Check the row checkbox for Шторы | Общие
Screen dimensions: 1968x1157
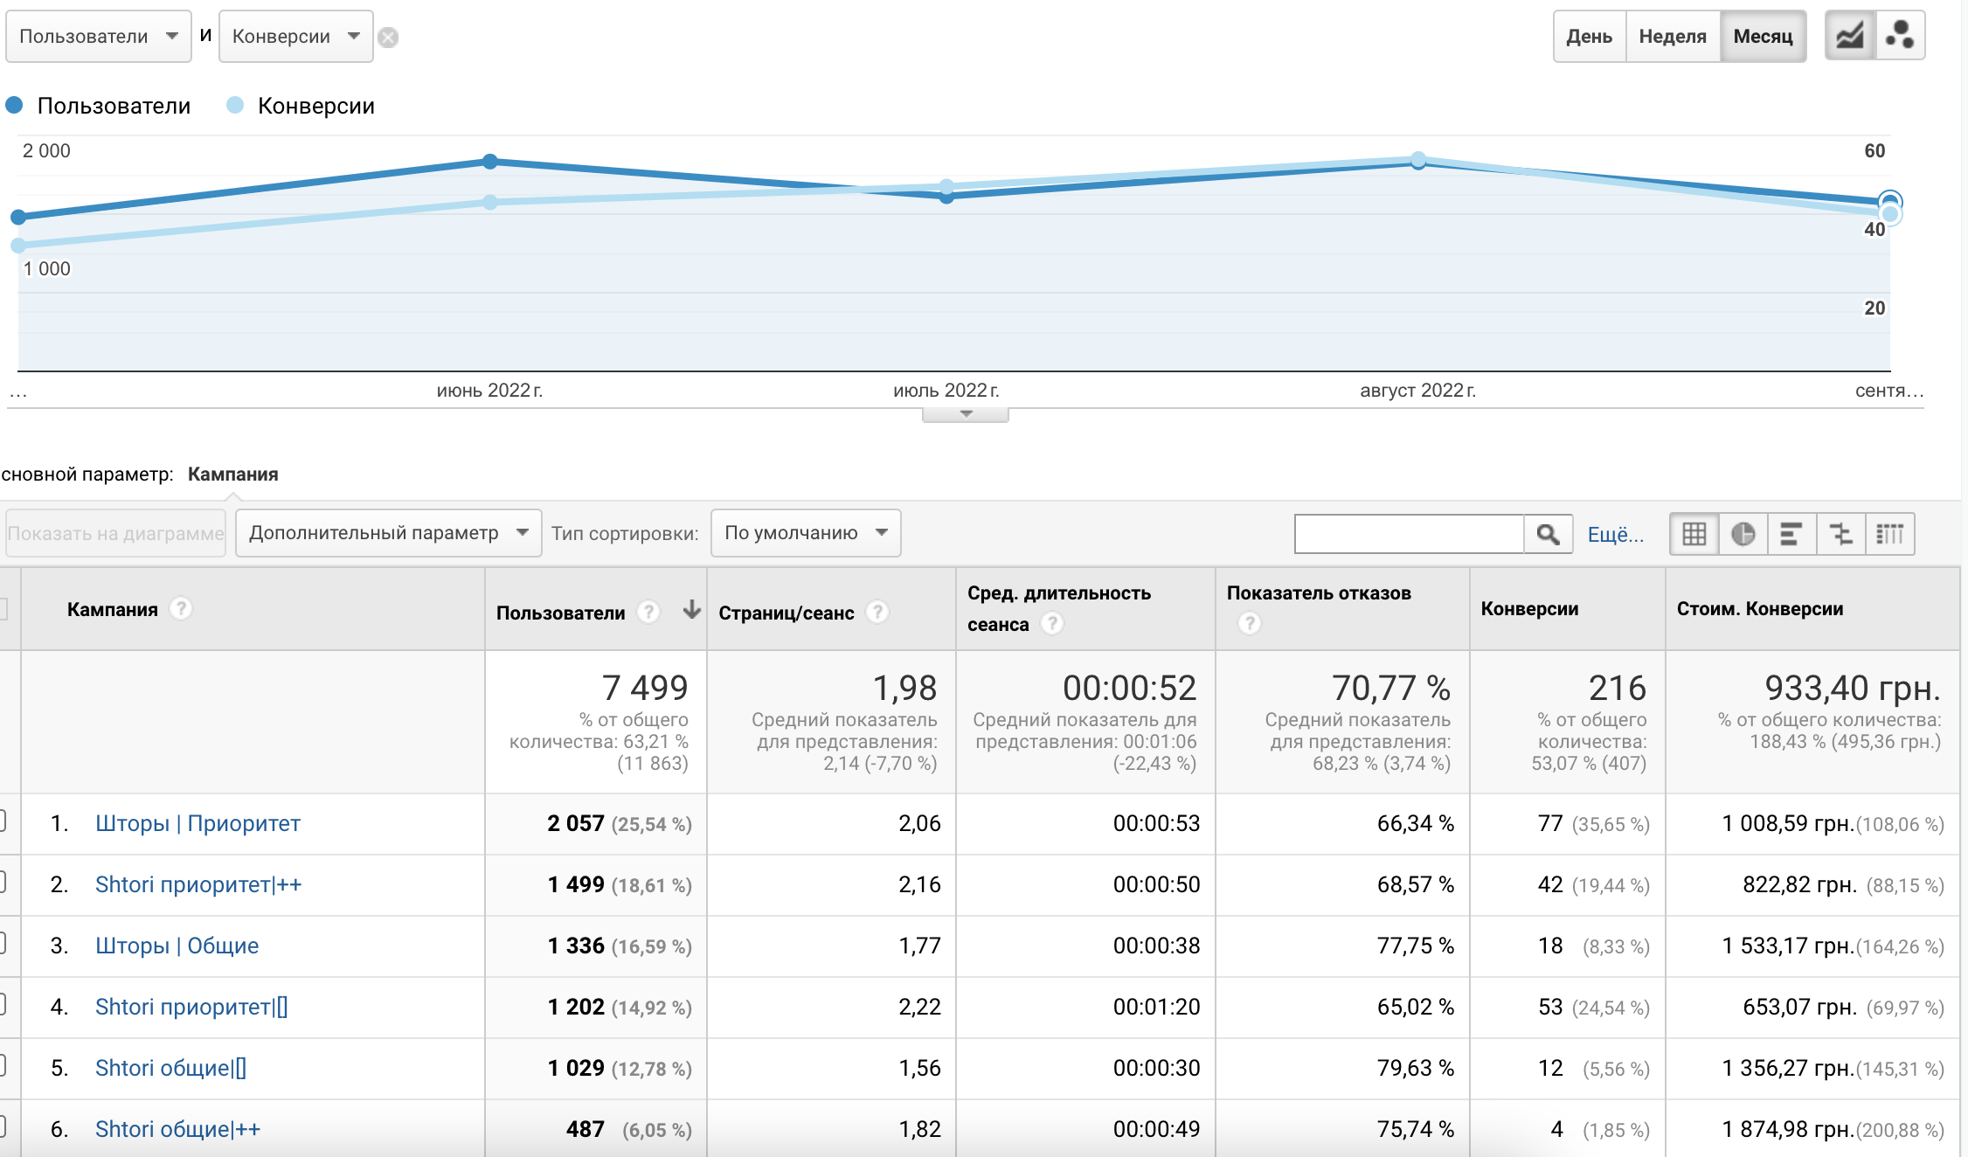[3, 944]
